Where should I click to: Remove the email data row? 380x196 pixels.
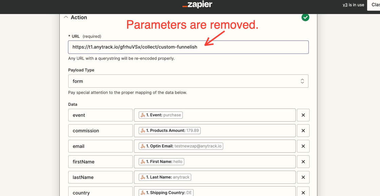(x=303, y=146)
